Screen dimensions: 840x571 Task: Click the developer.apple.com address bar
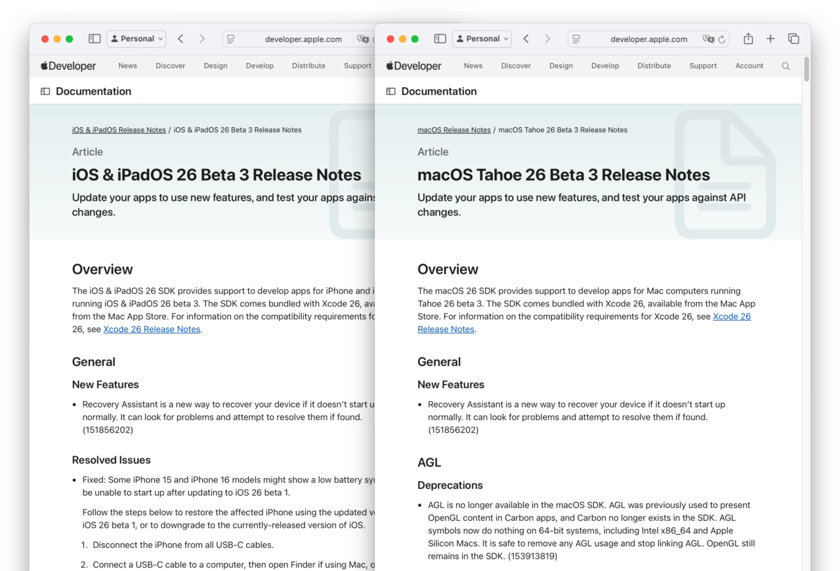click(x=648, y=39)
